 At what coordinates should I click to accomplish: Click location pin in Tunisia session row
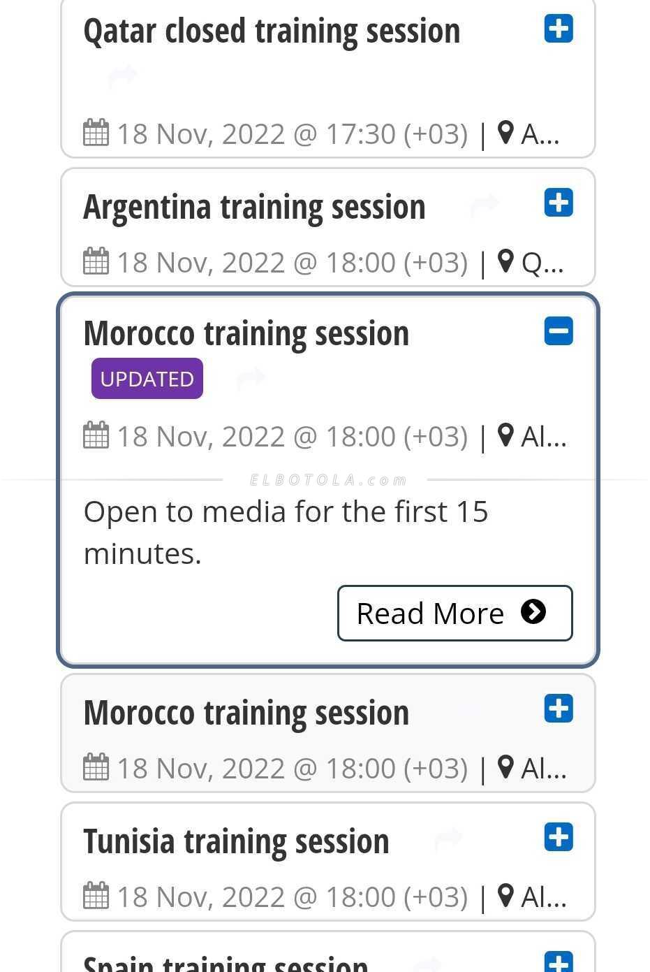(x=505, y=896)
